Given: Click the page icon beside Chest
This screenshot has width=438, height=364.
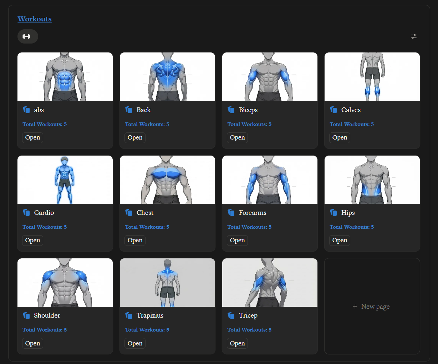Looking at the screenshot, I should [x=129, y=213].
